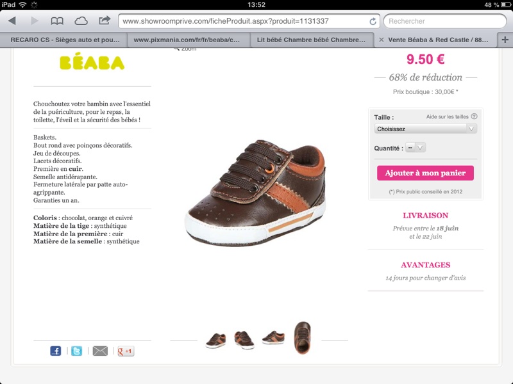Viewport: 513px width, 384px height.
Task: Open the Taille Choisissez dropdown
Action: pos(425,129)
